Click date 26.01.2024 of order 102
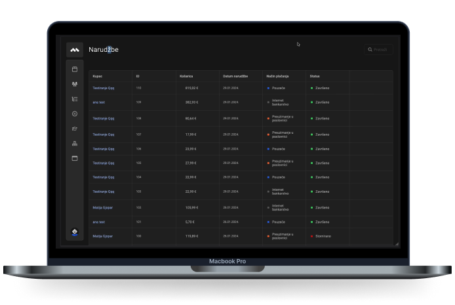 coord(231,207)
